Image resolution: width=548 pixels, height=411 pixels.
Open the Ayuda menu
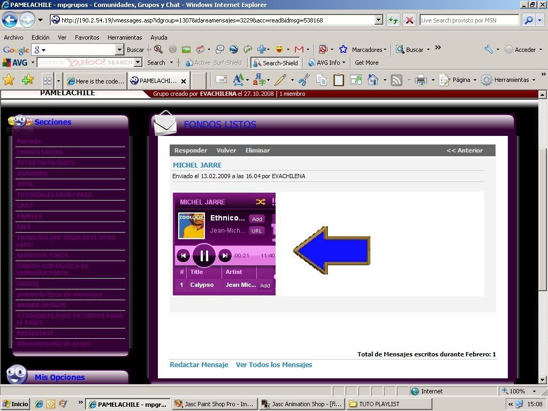158,37
